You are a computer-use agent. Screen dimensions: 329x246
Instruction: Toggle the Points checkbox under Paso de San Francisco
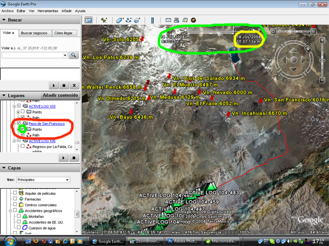[23, 129]
